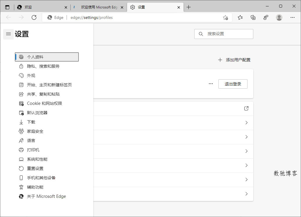Image resolution: width=301 pixels, height=217 pixels.
Task: Open 手机和其他设备 settings
Action: point(47,178)
